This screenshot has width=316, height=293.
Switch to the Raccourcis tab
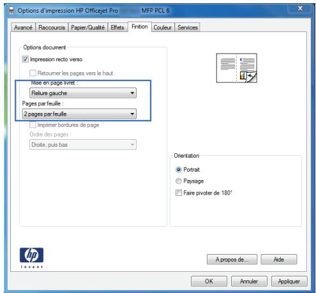(52, 27)
